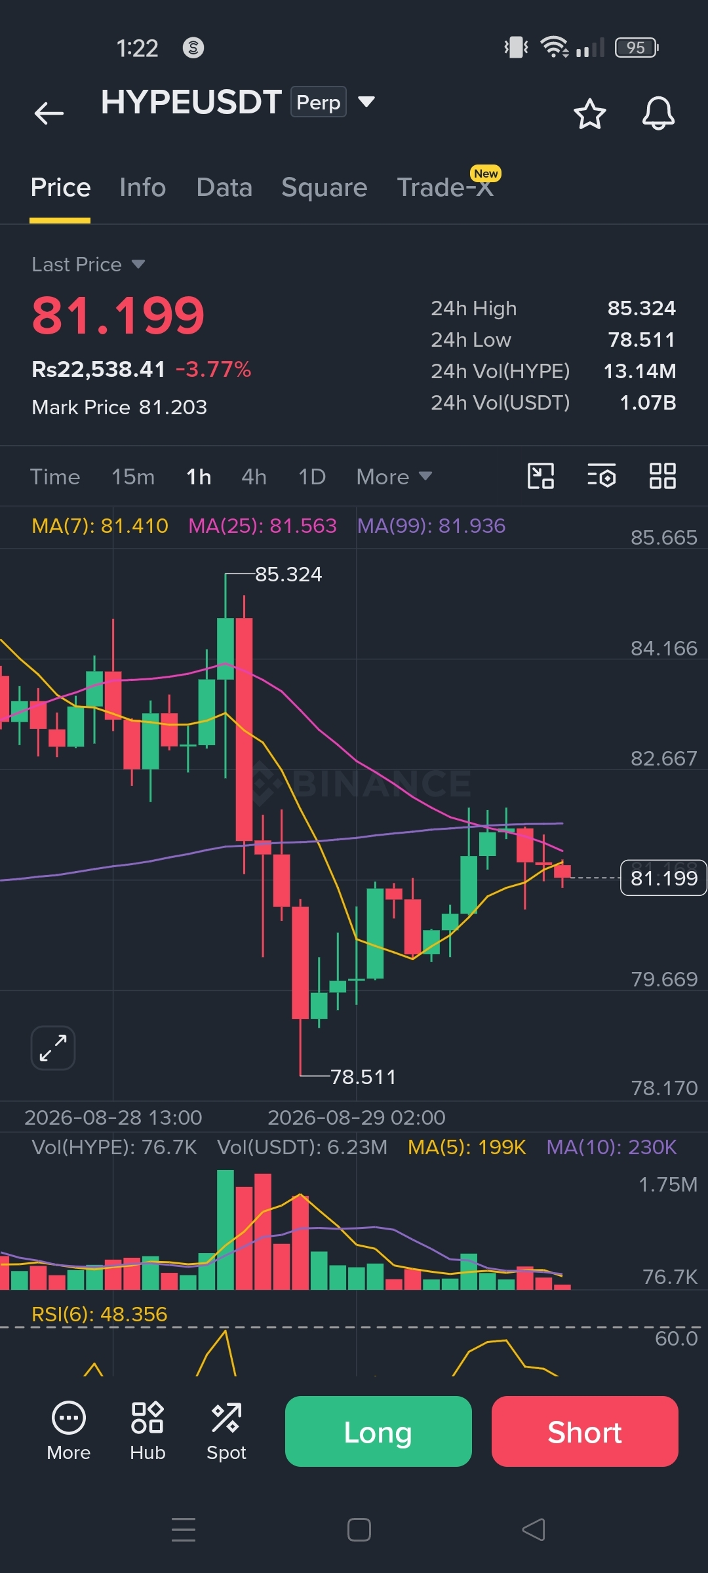This screenshot has width=708, height=1573.
Task: Tap Vol(HYPE): 76.7K label
Action: click(x=114, y=1147)
